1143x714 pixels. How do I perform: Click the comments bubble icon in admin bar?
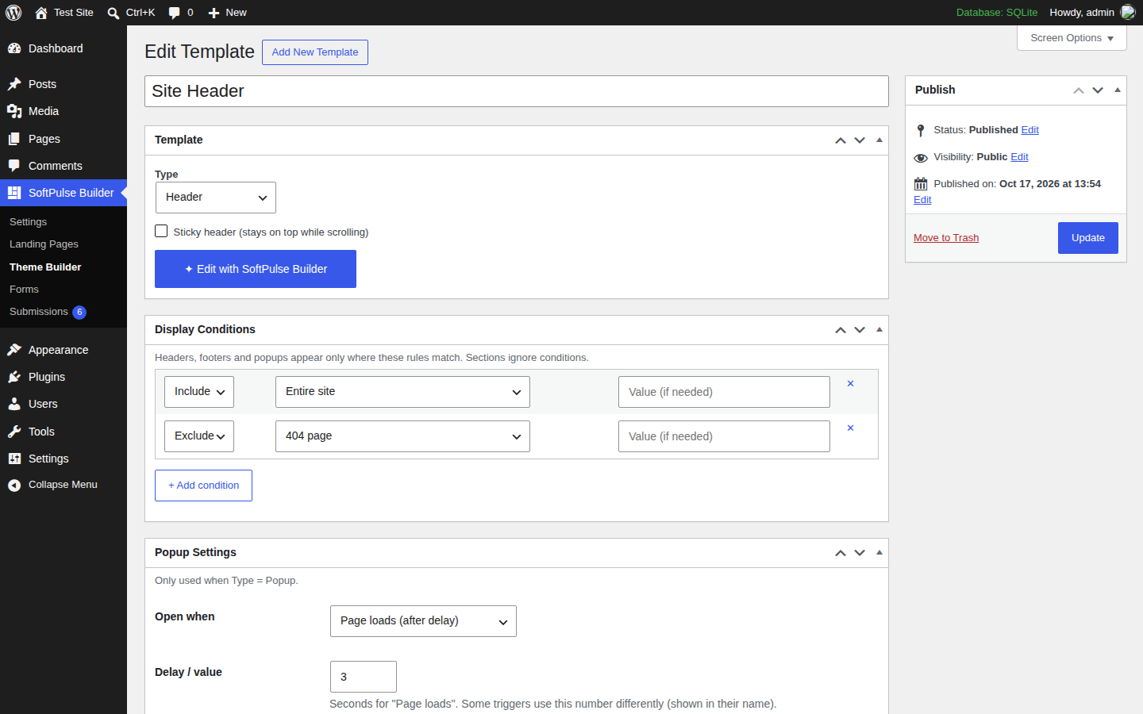pyautogui.click(x=175, y=13)
